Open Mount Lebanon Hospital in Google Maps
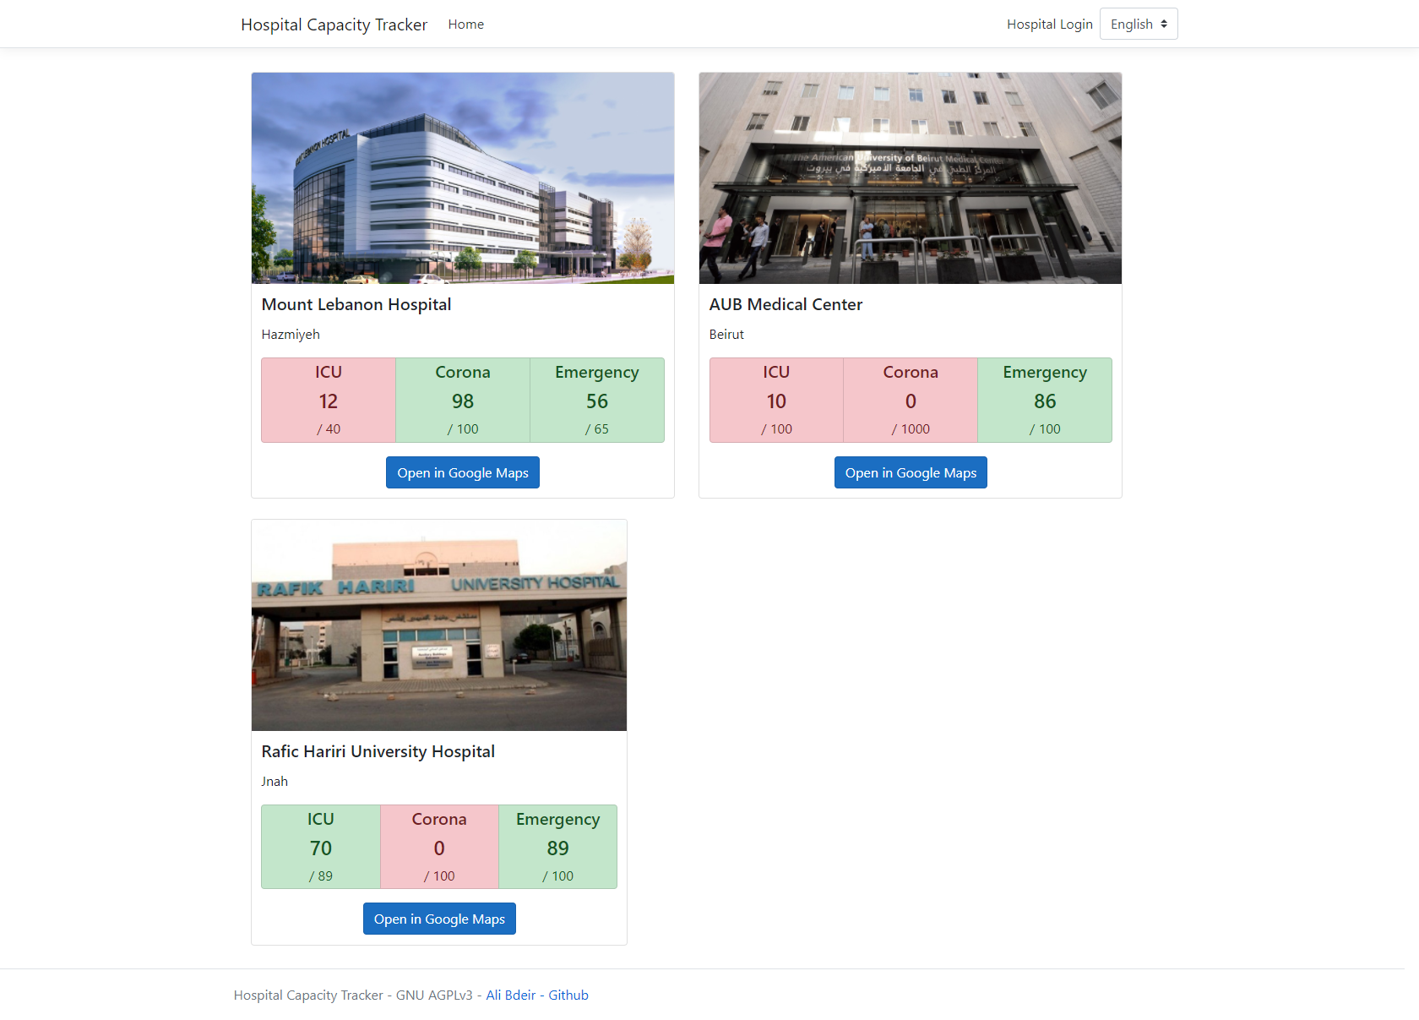Viewport: 1419px width, 1020px height. point(463,472)
